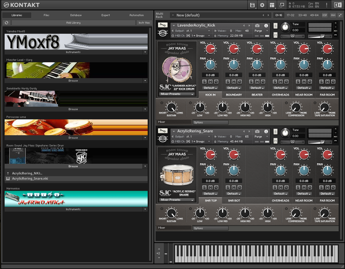The width and height of the screenshot is (345, 269).
Task: Close the AcrylicRering_Snare instrument
Action: (x=335, y=129)
